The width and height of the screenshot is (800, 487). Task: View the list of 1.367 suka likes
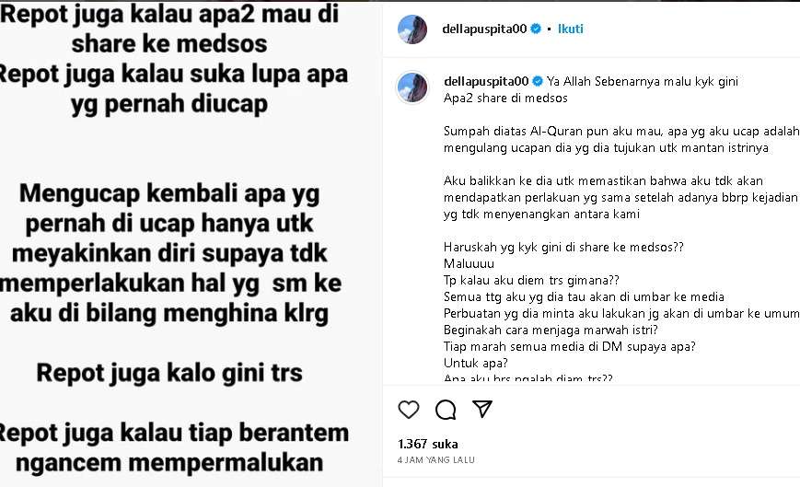(x=427, y=444)
